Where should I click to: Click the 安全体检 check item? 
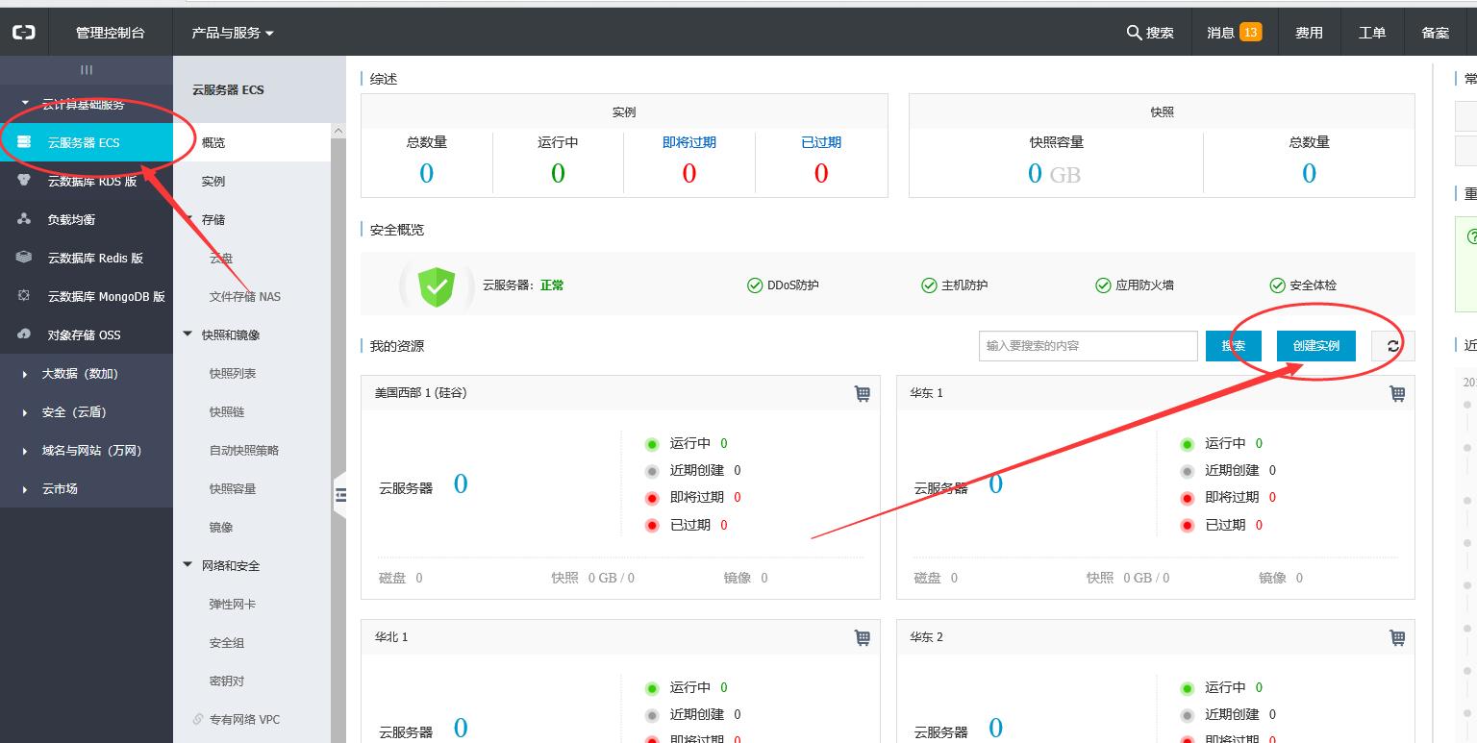click(1303, 285)
